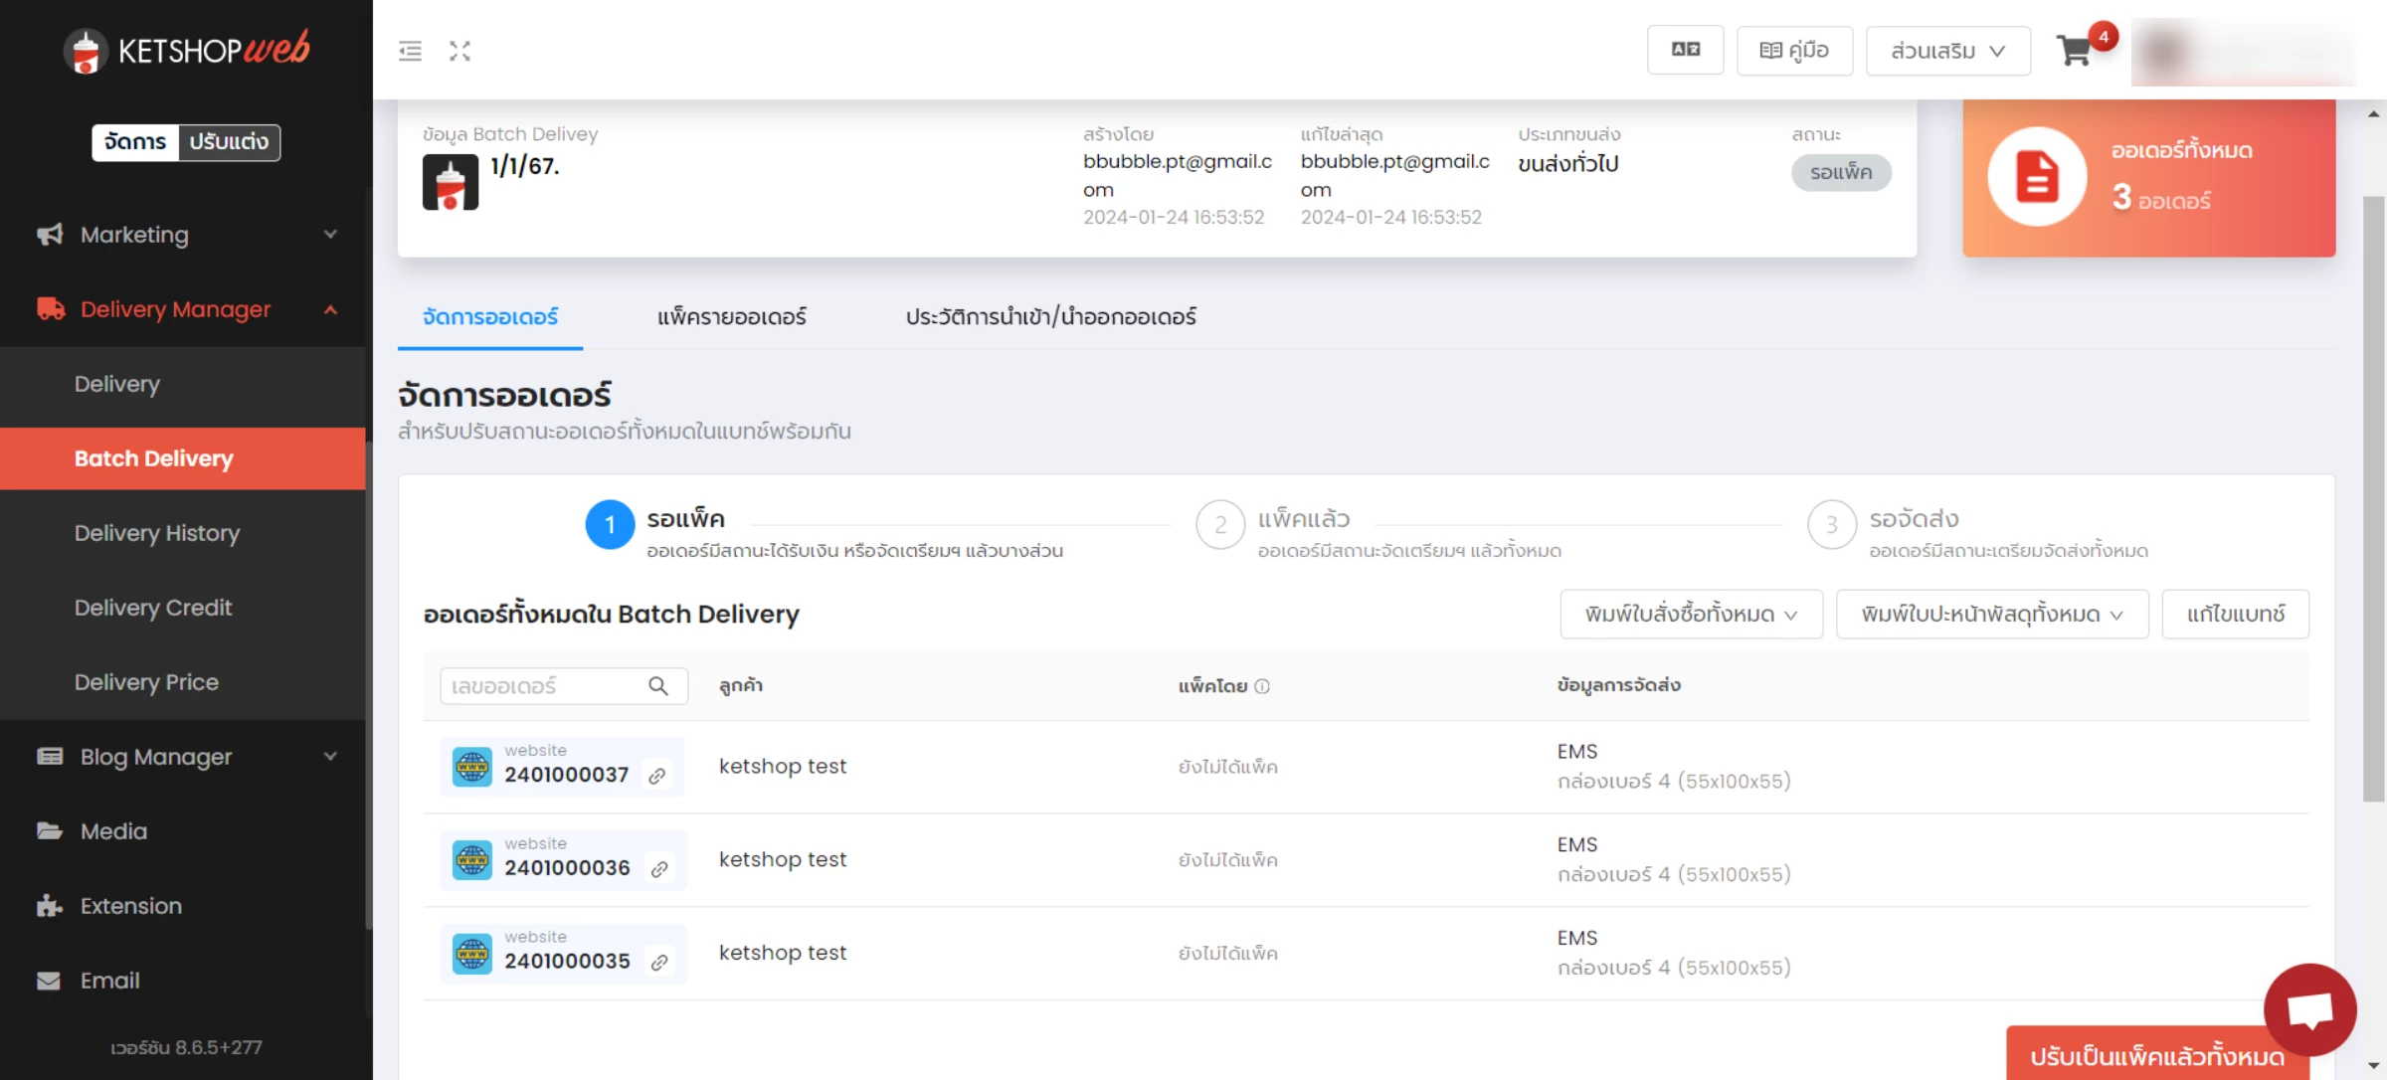Viewport: 2387px width, 1080px height.
Task: Collapse the sidebar with the menu fold icon
Action: pos(410,51)
